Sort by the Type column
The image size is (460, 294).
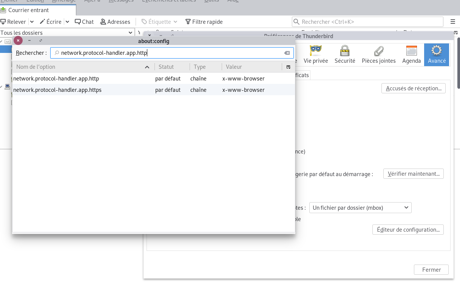205,67
